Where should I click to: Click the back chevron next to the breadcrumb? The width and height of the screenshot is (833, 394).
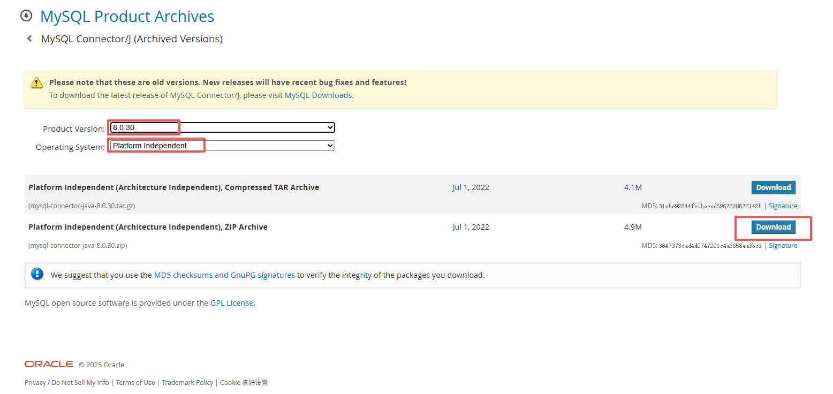click(29, 38)
